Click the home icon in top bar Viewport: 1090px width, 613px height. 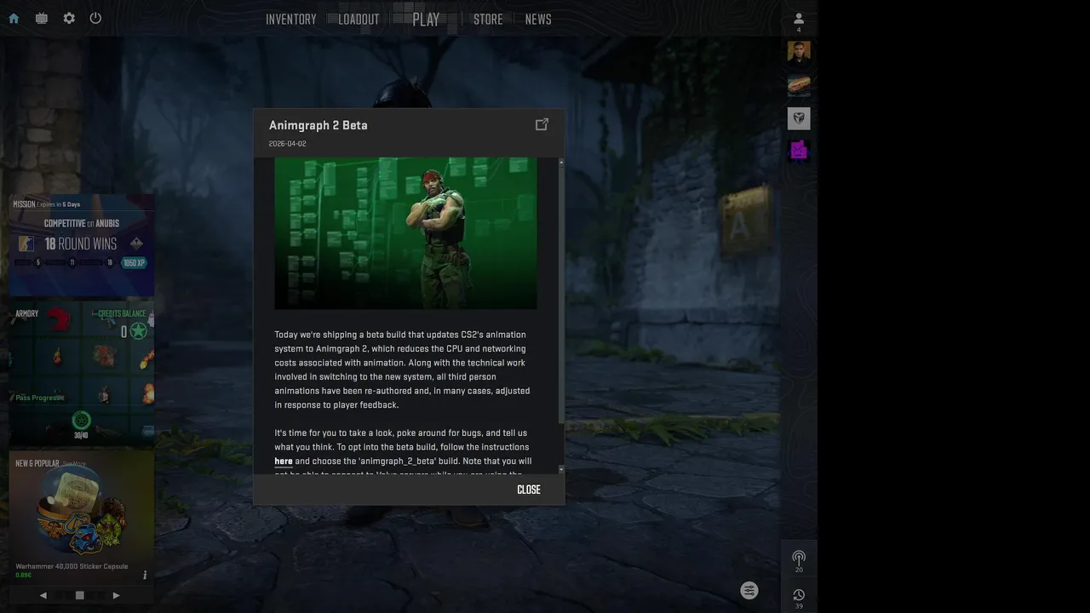(x=14, y=18)
